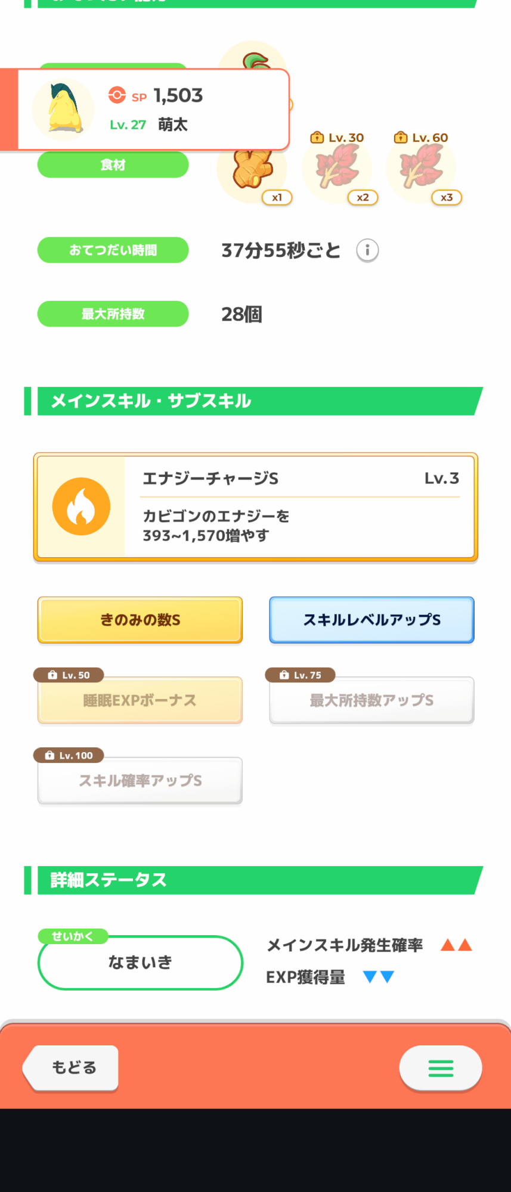
Task: Tap the 最大所持数 label pill
Action: coord(113,314)
